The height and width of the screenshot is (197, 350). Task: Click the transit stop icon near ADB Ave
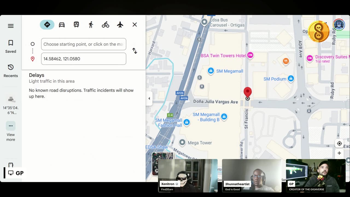coord(309,111)
